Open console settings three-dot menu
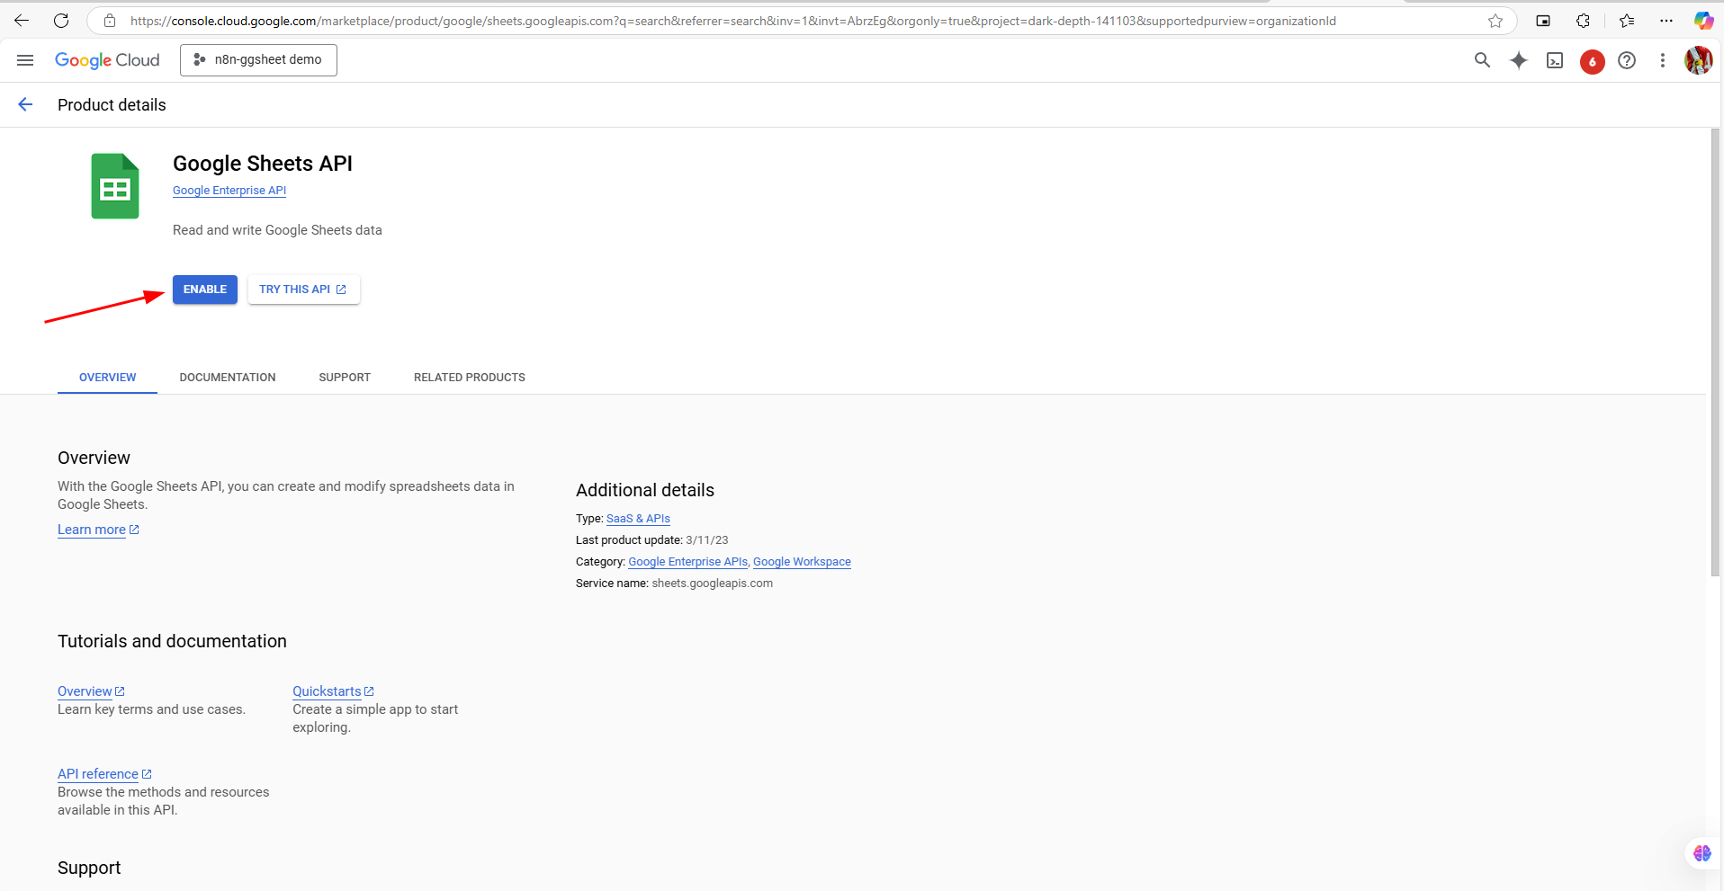 1663,60
